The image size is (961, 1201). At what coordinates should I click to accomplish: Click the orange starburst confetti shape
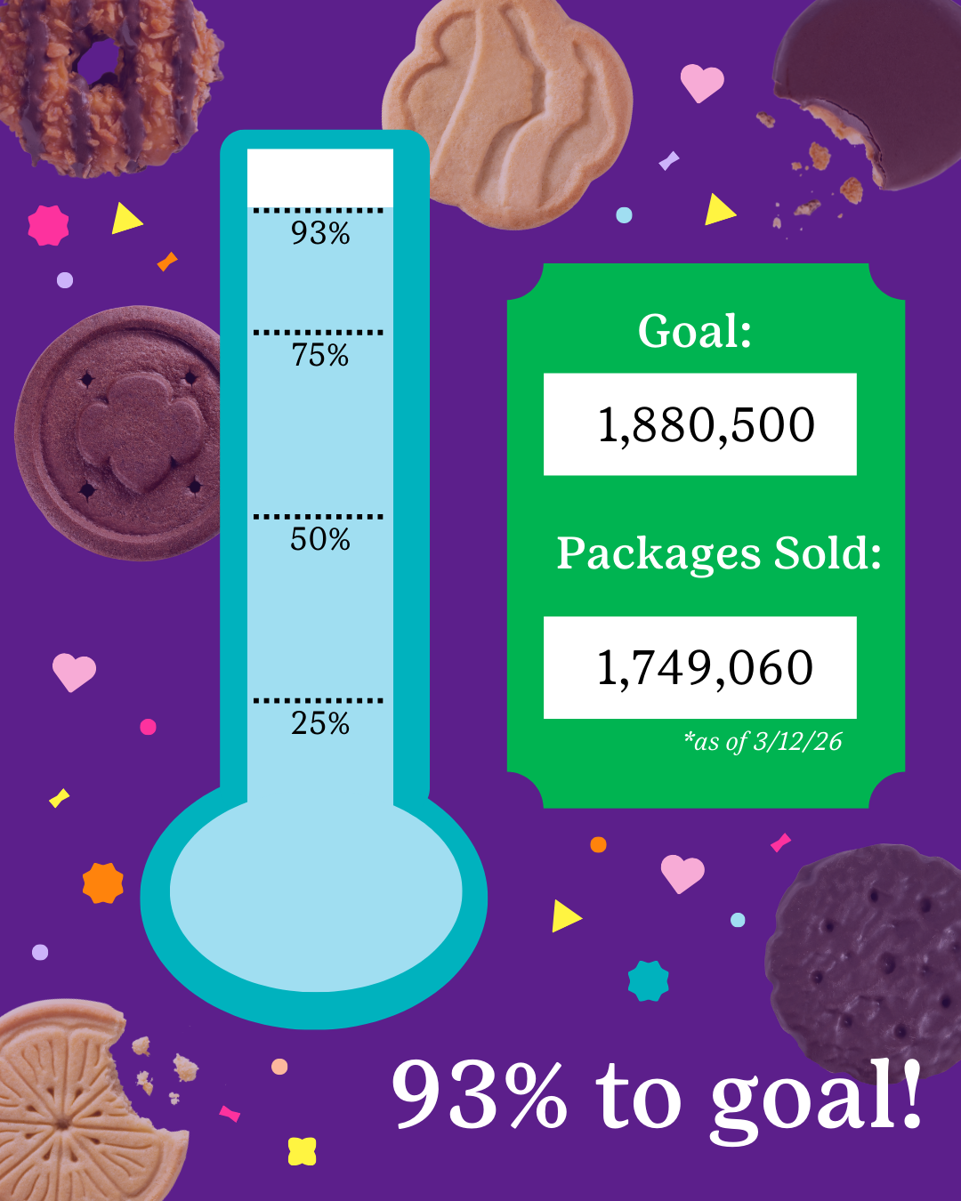(103, 883)
